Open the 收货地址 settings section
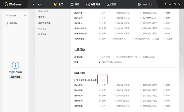The image size is (184, 112). (x=42, y=29)
